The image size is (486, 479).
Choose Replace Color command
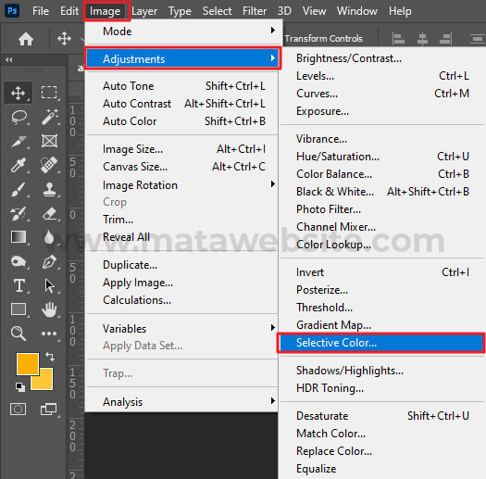point(382,451)
